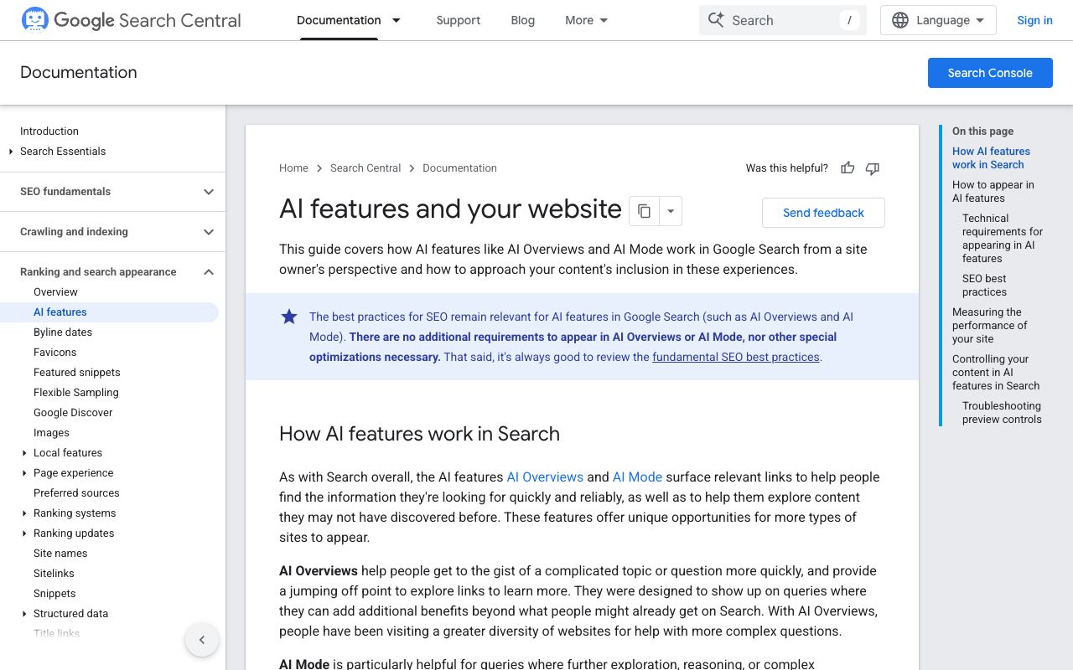Viewport: 1073px width, 670px height.
Task: Expand the Structured data tree item
Action: 24,614
